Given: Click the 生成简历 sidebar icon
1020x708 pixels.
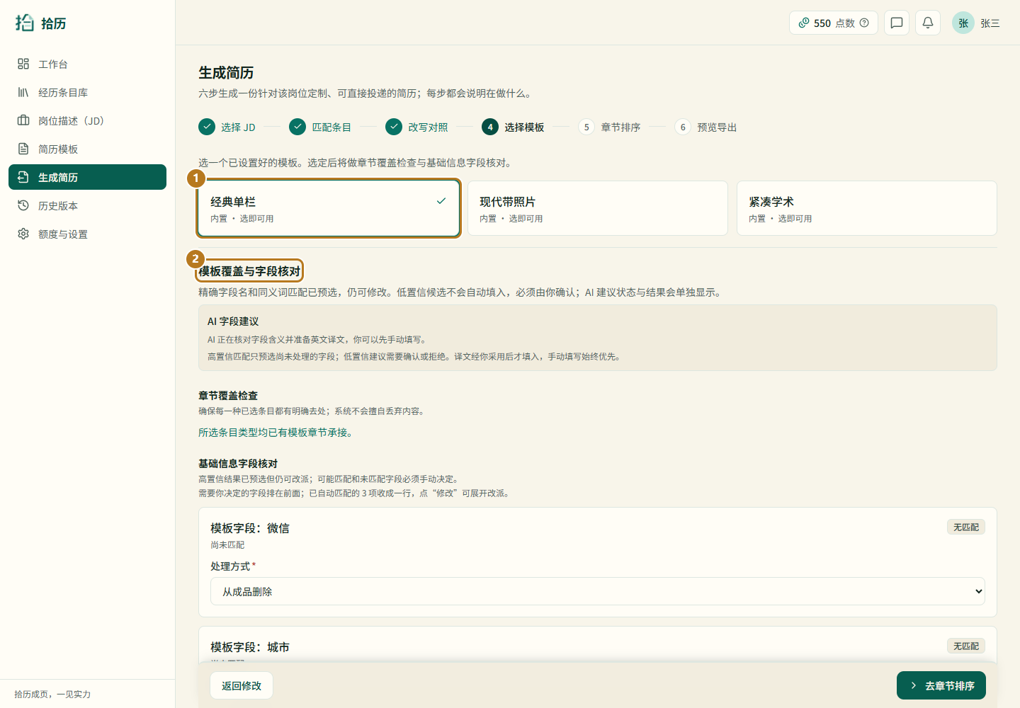Looking at the screenshot, I should 23,177.
